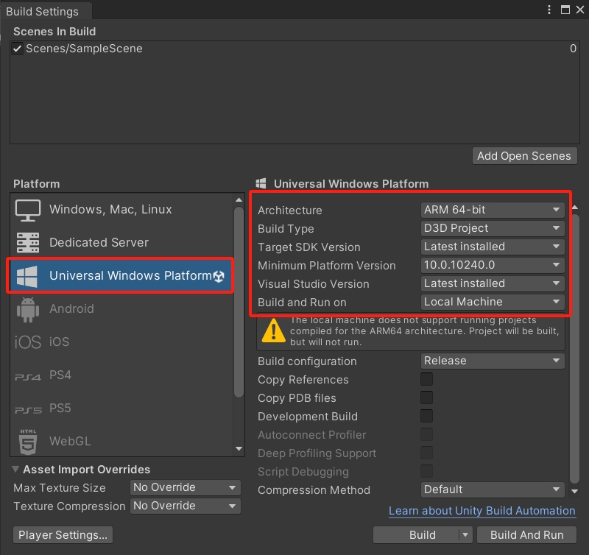Open the window's three-dot options menu

(x=549, y=10)
